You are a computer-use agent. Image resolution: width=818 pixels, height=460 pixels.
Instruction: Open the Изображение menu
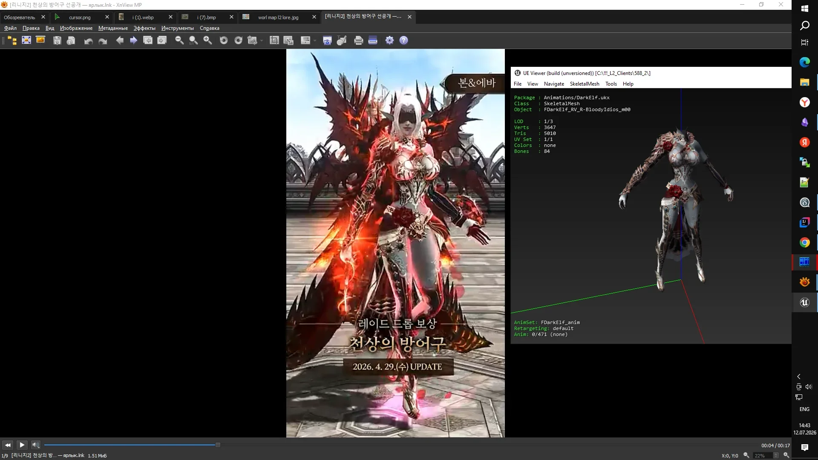(76, 28)
